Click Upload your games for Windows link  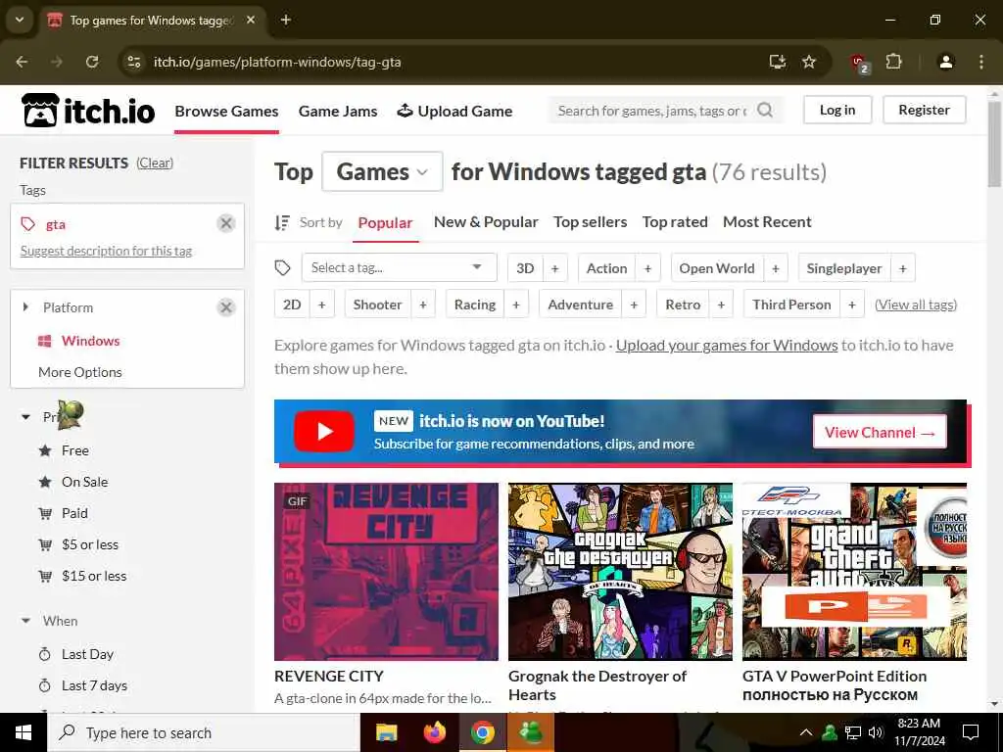tap(727, 346)
